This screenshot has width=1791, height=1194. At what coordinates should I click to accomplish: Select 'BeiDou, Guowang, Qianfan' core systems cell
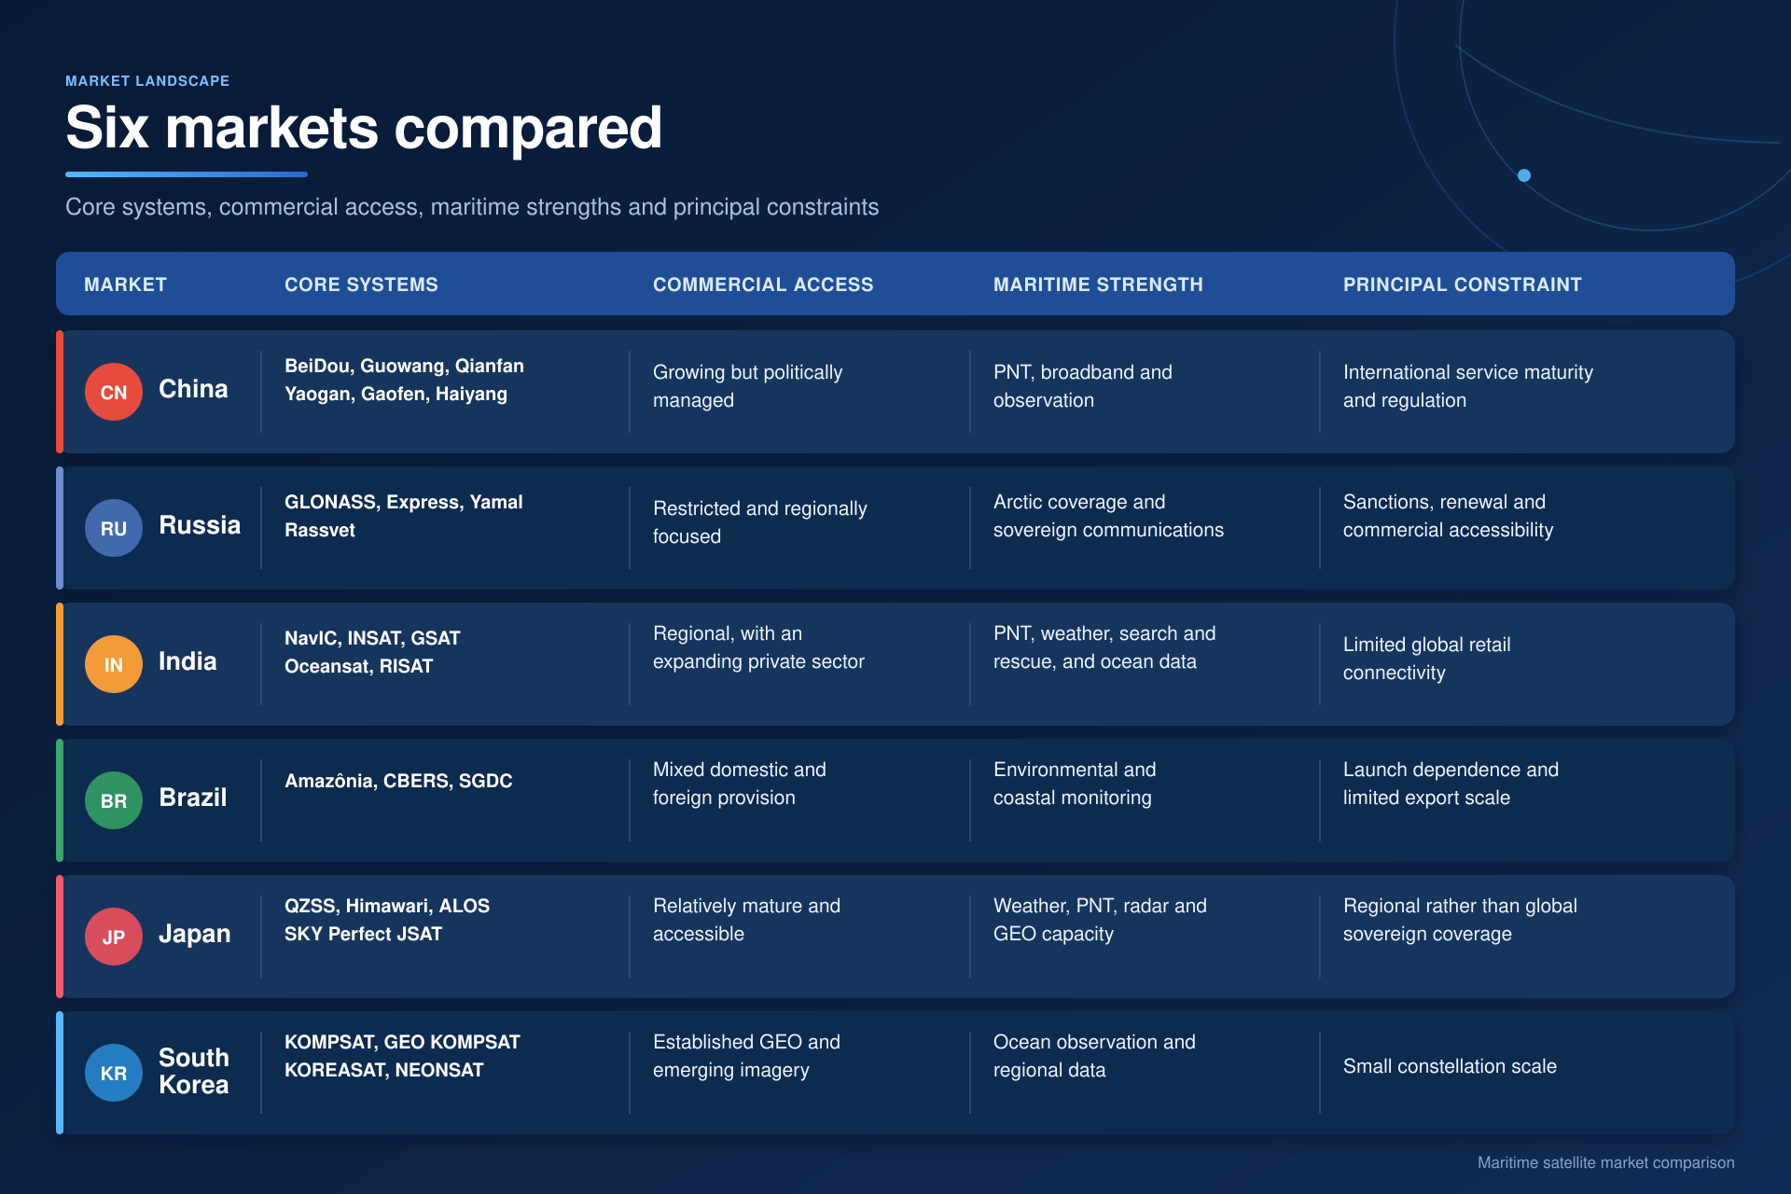click(404, 380)
